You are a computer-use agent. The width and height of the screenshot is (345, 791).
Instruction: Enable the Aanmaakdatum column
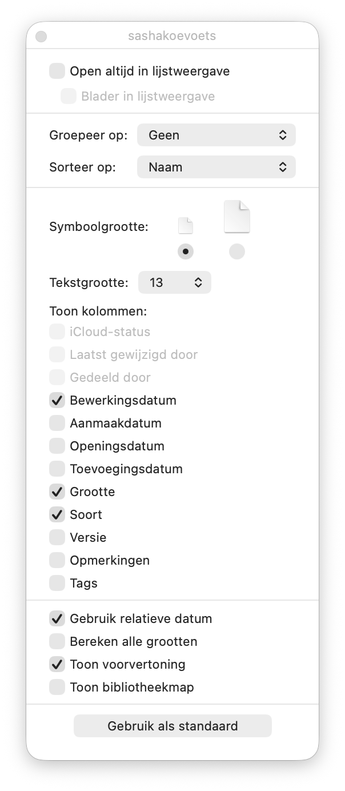[x=57, y=424]
